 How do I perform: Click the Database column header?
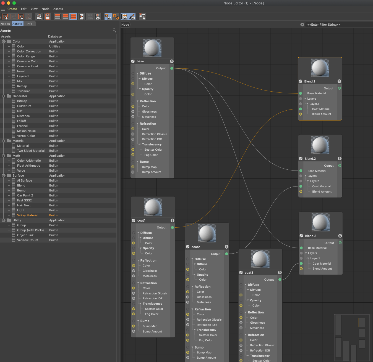pyautogui.click(x=57, y=36)
